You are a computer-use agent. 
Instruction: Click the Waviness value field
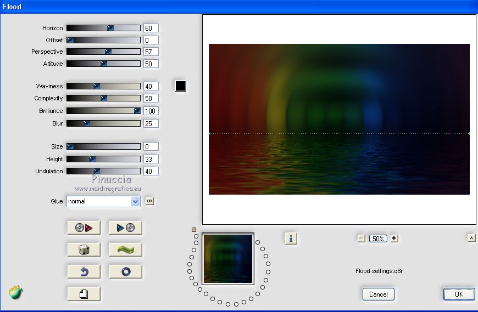click(151, 86)
